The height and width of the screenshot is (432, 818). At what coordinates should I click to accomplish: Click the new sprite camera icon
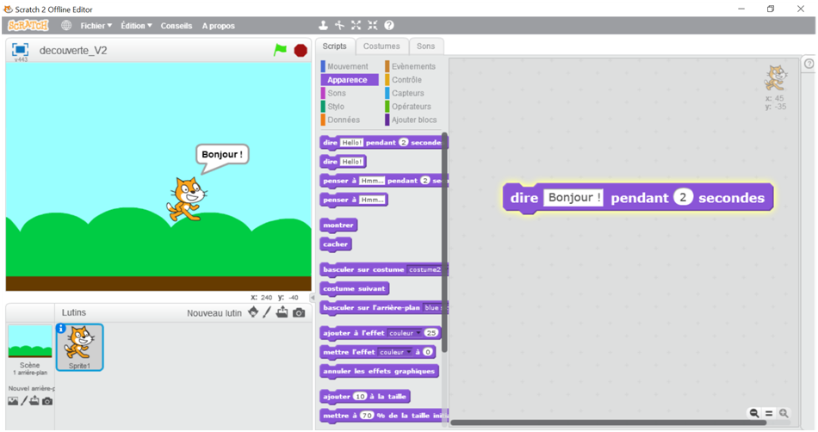[x=299, y=312]
